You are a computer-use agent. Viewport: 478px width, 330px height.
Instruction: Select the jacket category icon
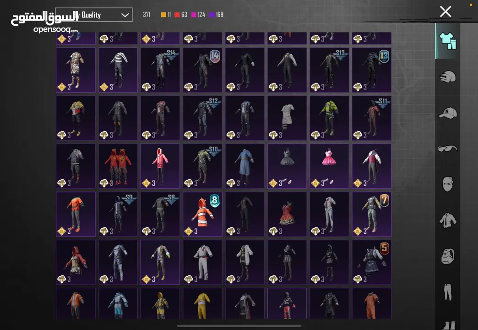pos(448,220)
